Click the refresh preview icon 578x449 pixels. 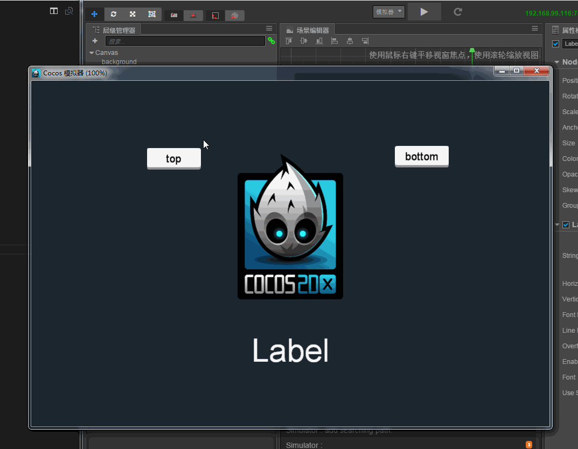click(458, 12)
